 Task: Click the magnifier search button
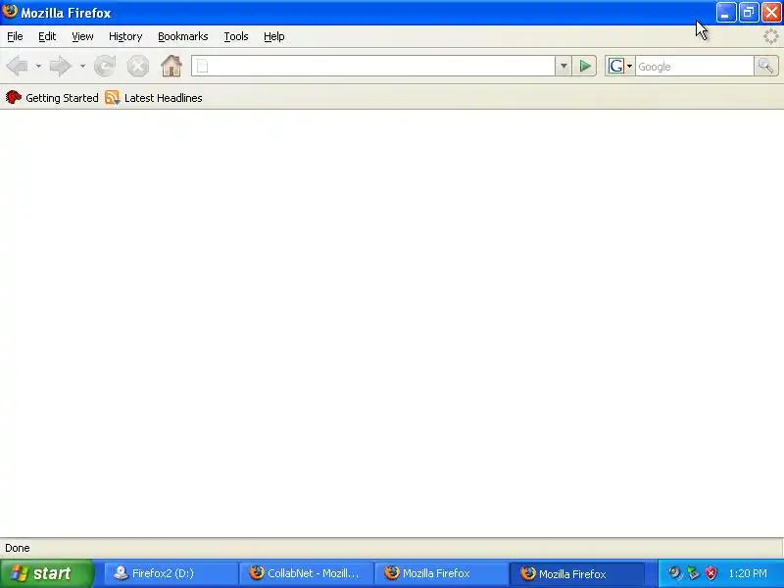(x=766, y=66)
